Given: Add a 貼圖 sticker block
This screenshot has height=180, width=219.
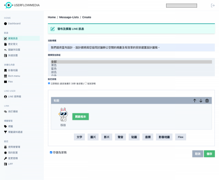Looking at the screenshot, I should (x=134, y=137).
